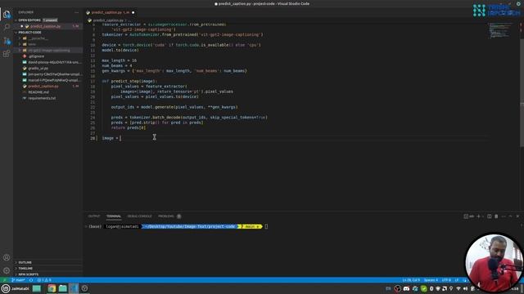The width and height of the screenshot is (524, 294).
Task: Collapse the PROJECT-CODE section
Action: [29, 33]
